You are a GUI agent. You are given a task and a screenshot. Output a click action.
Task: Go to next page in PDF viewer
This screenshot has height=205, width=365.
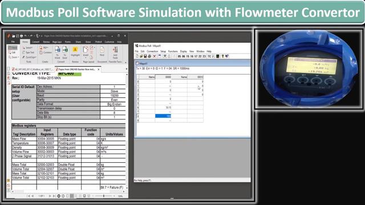click(50, 196)
